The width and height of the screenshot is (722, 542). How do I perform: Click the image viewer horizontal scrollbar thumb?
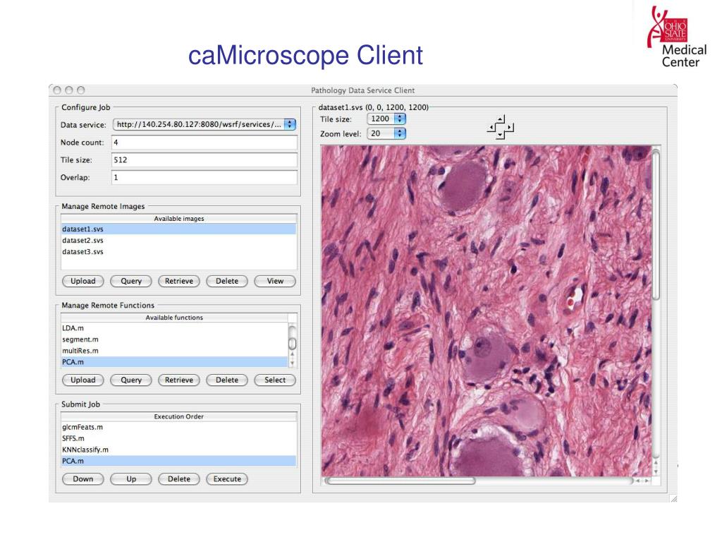(400, 481)
